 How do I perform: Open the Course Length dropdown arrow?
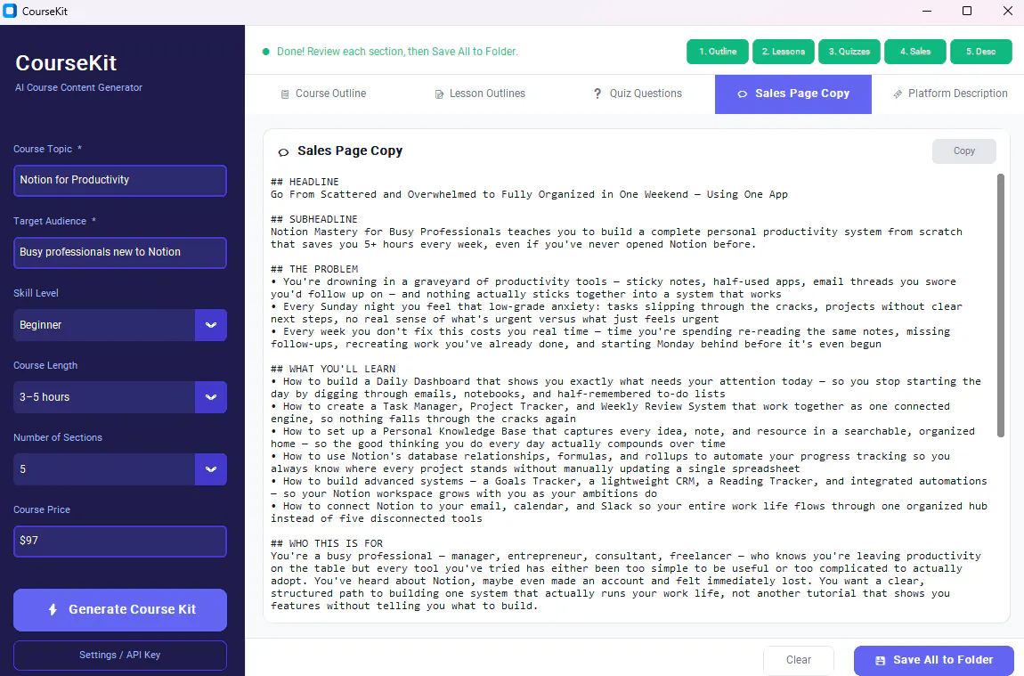click(x=211, y=397)
